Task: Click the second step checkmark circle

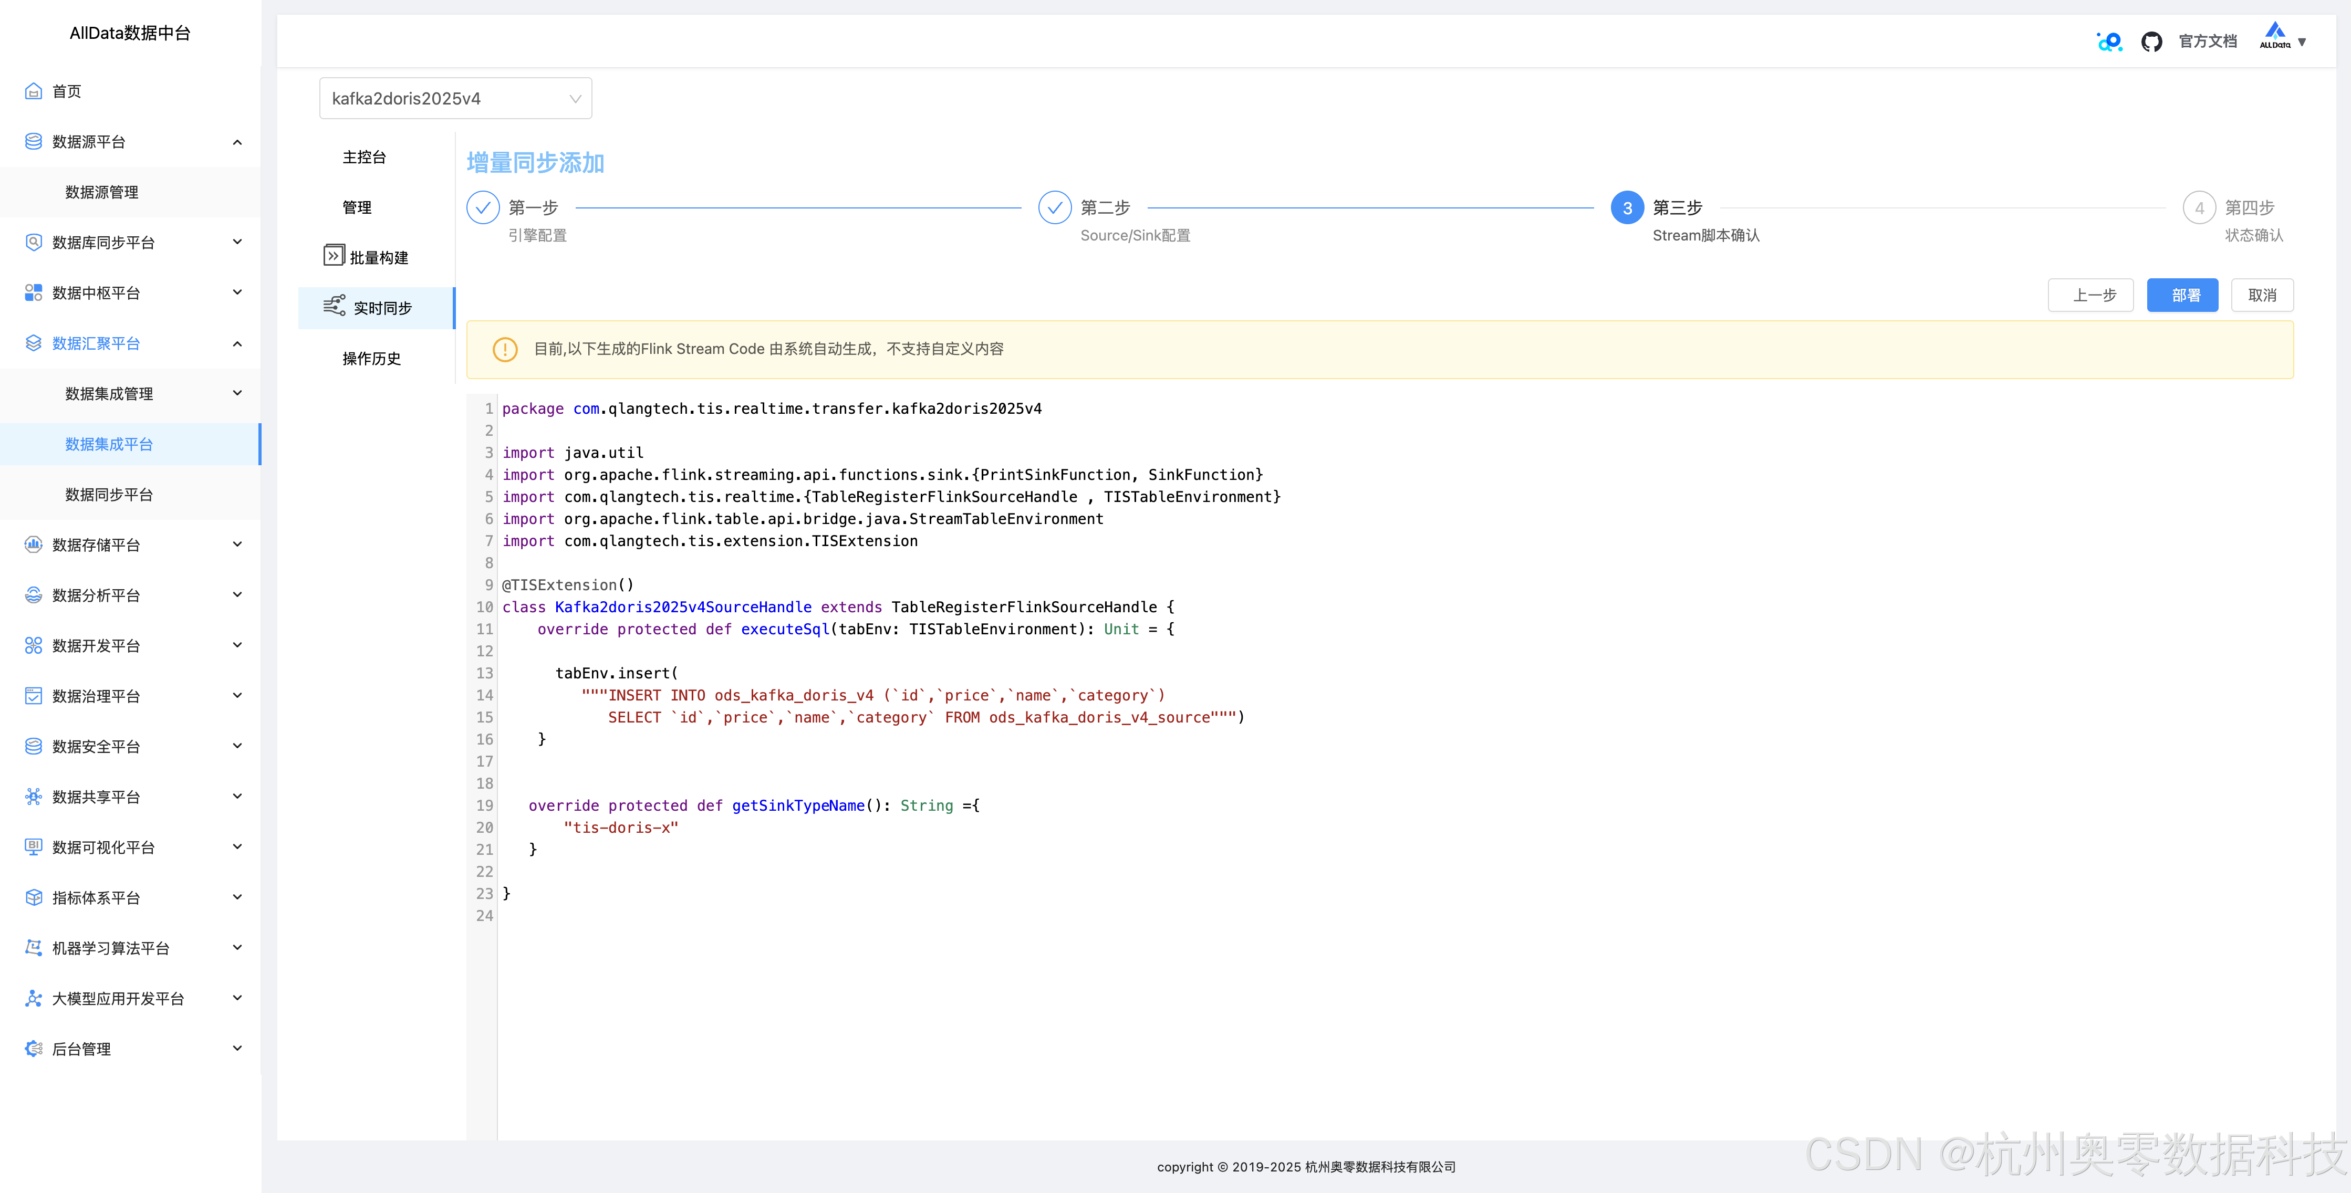Action: click(x=1055, y=208)
